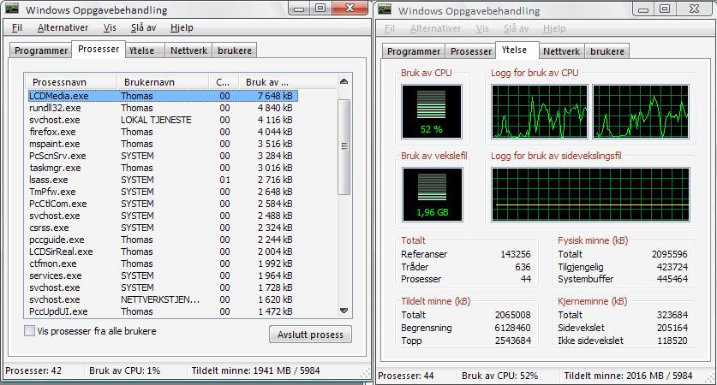Click Begrensning value 6128460
This screenshot has width=717, height=385.
(x=512, y=328)
